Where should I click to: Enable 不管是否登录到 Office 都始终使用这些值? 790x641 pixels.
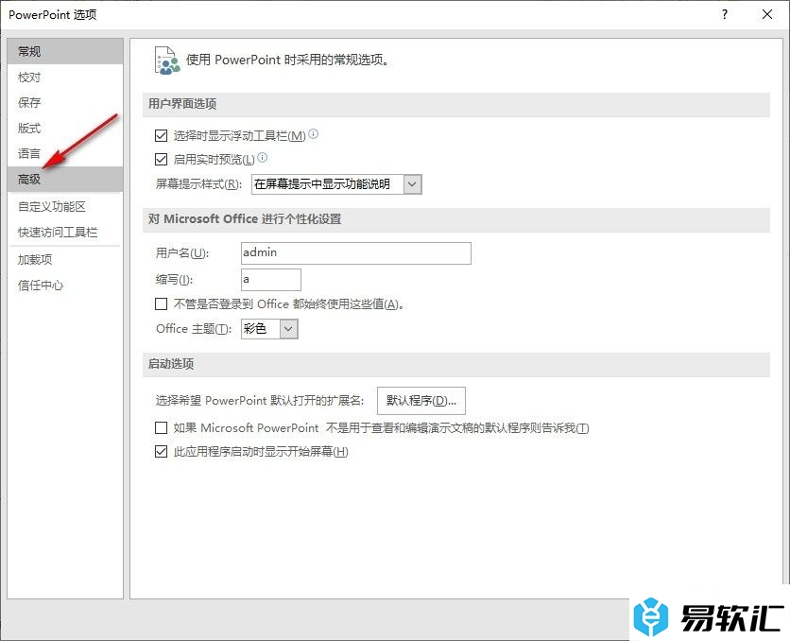(x=162, y=303)
